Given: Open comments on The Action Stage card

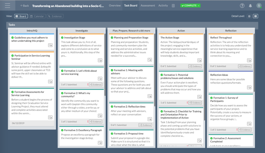Looking at the screenshot, I should pyautogui.click(x=199, y=60).
